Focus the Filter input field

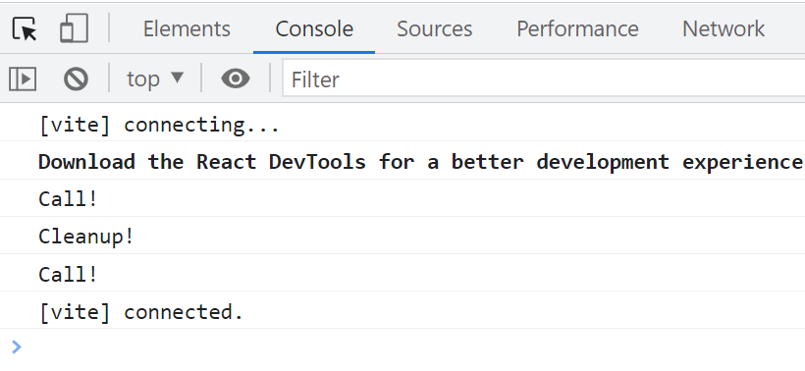544,79
